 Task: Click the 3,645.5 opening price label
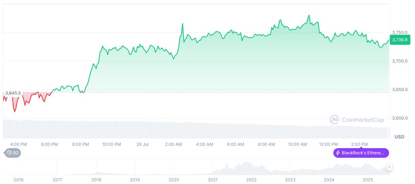[x=13, y=93]
